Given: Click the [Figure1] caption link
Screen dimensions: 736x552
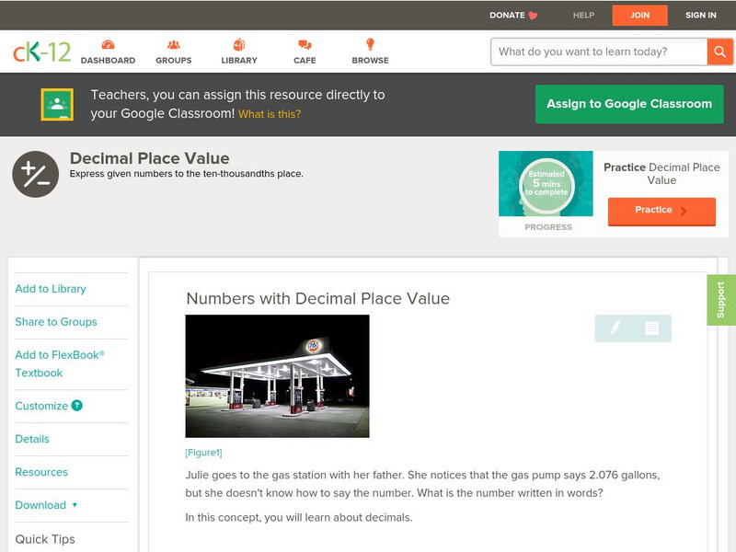Looking at the screenshot, I should point(203,453).
